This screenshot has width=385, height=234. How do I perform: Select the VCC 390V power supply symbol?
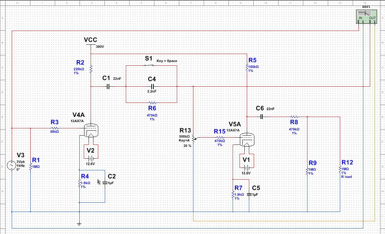[x=90, y=44]
